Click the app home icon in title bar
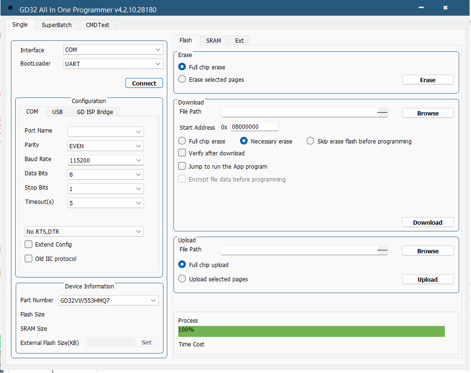This screenshot has height=373, width=471. click(x=10, y=8)
